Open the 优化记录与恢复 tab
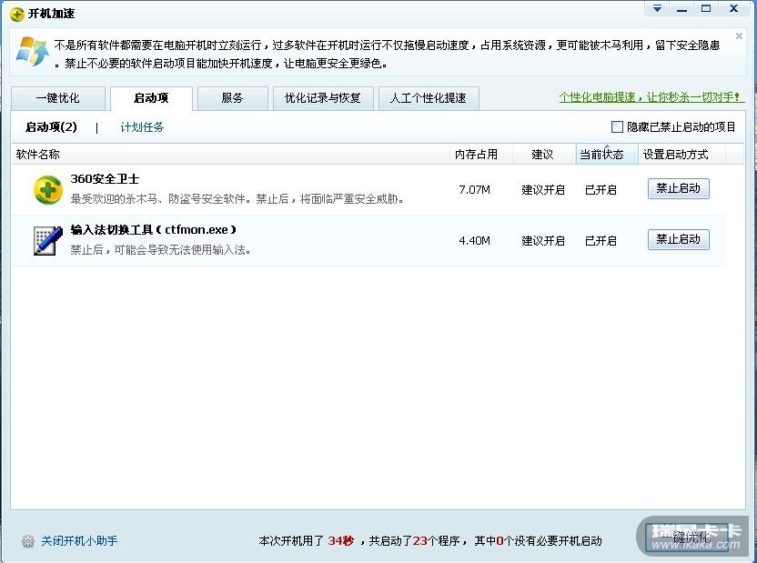Screen dimensions: 757x563 tap(323, 98)
